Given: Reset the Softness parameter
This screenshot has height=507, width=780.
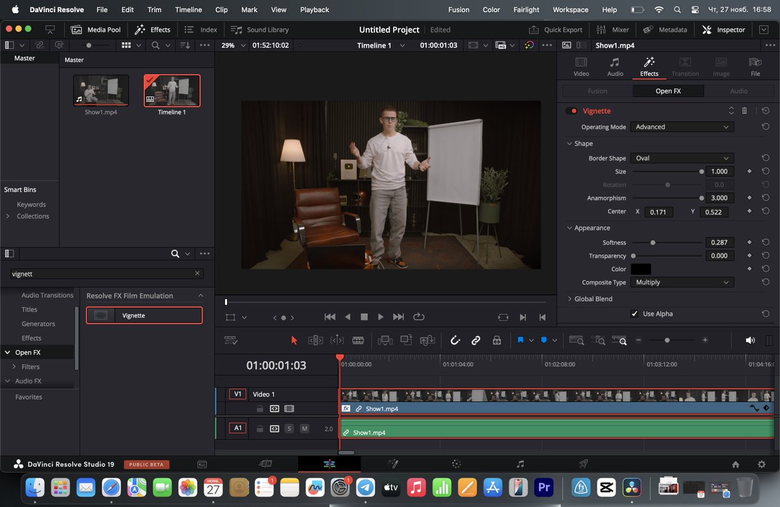Looking at the screenshot, I should coord(765,242).
